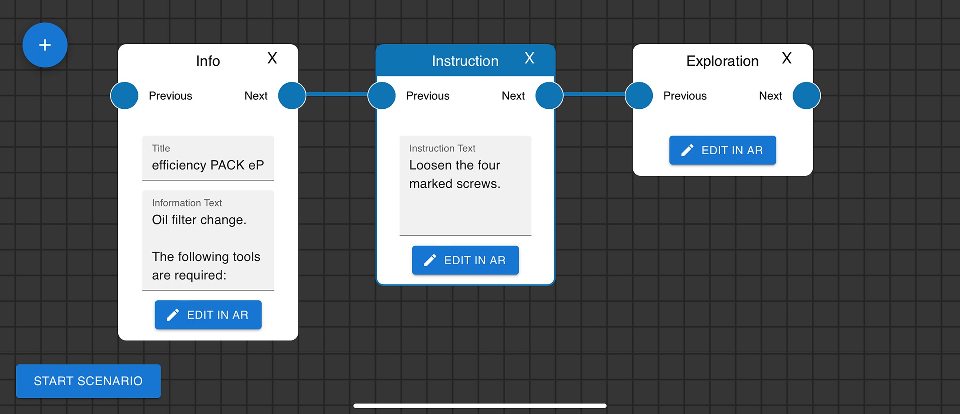Select the Info node's Previous port
This screenshot has width=960, height=414.
124,96
